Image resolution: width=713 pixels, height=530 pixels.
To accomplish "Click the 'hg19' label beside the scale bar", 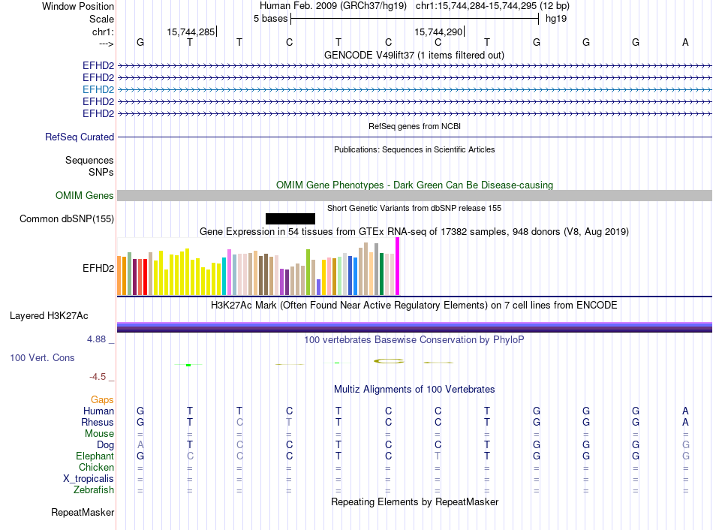I will coord(556,19).
